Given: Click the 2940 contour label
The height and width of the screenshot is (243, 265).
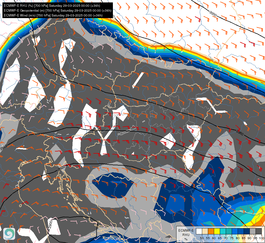Looking at the screenshot, I should (4, 147).
